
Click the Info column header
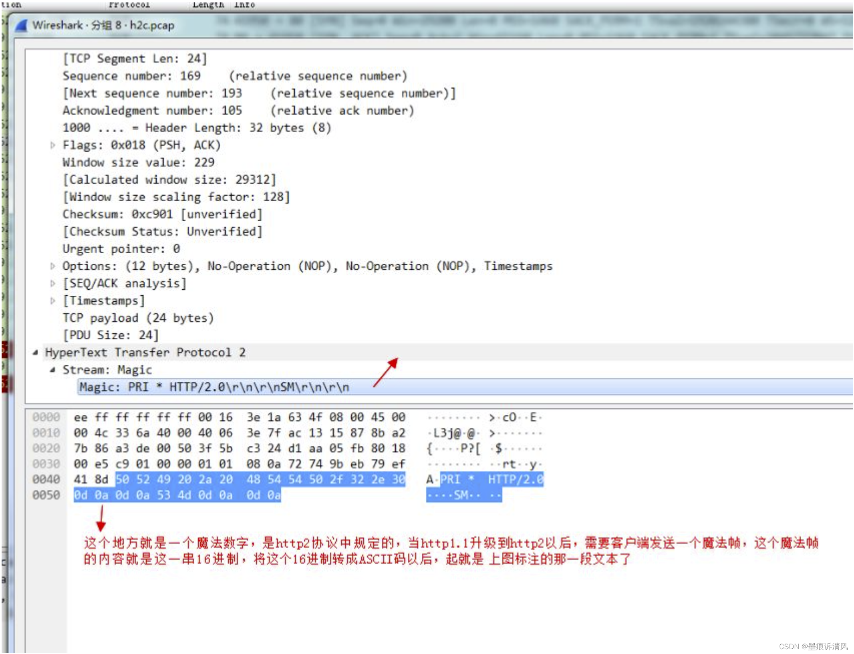(x=244, y=4)
